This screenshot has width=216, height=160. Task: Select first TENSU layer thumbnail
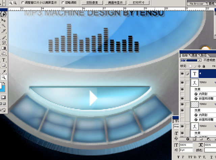tap(194, 83)
